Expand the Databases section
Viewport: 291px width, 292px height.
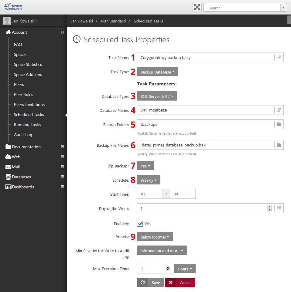pos(62,177)
